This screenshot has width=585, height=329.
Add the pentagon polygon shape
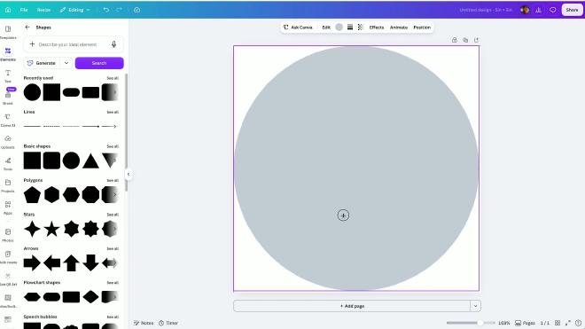(x=33, y=195)
